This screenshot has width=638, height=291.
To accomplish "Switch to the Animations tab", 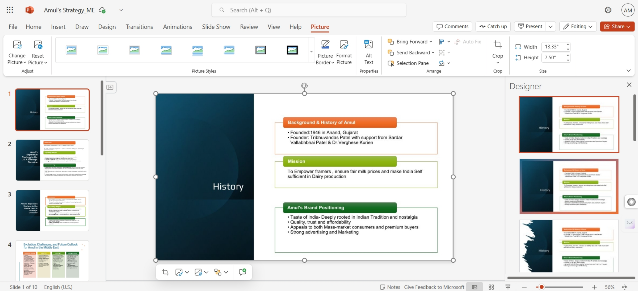I will point(178,27).
